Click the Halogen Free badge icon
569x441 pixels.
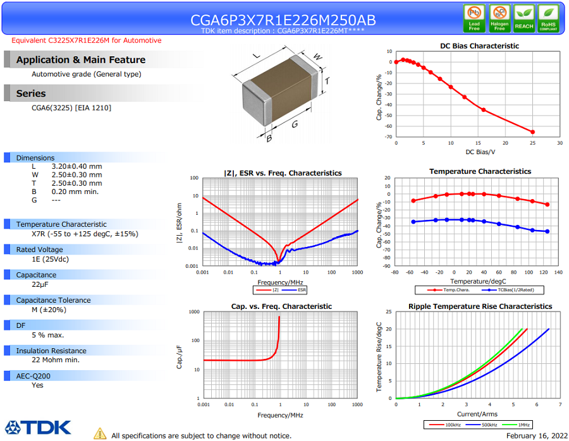pyautogui.click(x=499, y=18)
